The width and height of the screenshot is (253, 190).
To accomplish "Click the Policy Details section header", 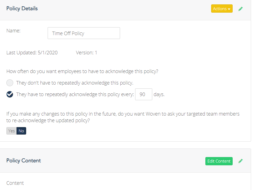I will click(22, 9).
